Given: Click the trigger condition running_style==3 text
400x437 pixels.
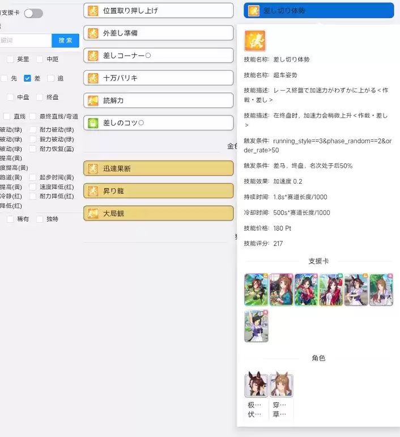Looking at the screenshot, I should point(317,146).
